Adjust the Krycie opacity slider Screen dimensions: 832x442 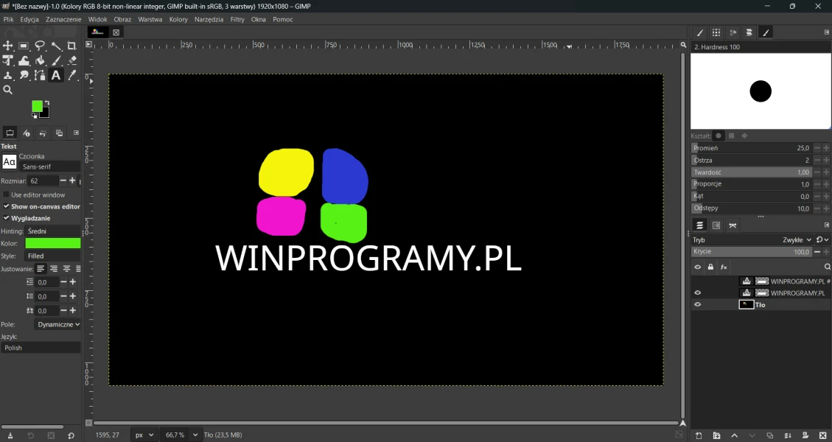(x=752, y=252)
